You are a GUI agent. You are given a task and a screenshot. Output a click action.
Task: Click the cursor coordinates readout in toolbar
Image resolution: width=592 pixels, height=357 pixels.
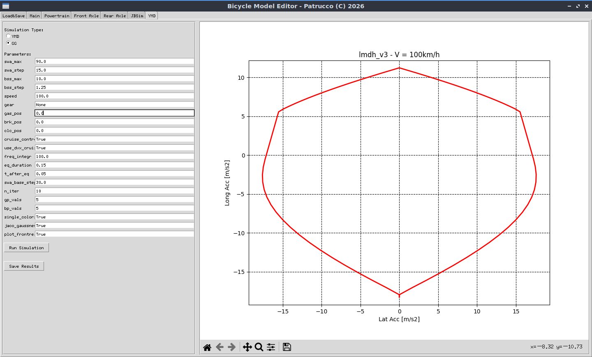(x=556, y=347)
